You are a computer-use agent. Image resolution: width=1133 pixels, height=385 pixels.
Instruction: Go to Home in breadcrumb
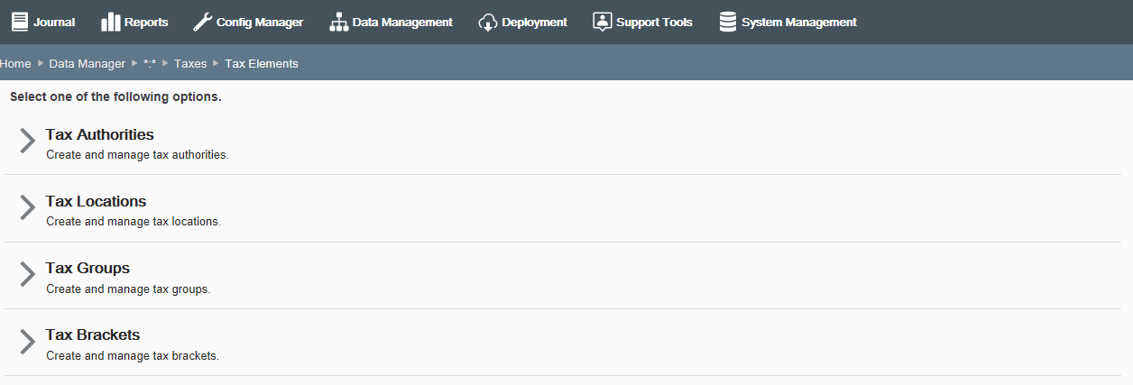pyautogui.click(x=15, y=63)
